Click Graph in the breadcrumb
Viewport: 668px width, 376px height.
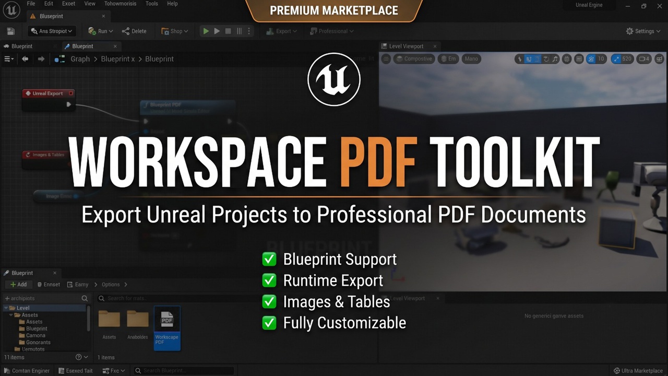point(80,59)
